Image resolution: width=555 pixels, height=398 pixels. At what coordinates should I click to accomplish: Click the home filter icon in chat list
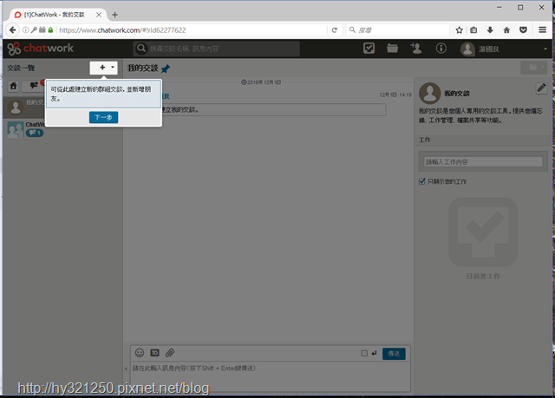(x=14, y=86)
